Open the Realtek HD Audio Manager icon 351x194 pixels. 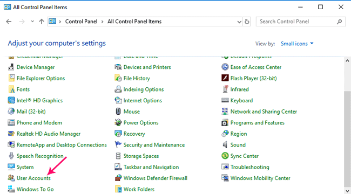tap(11, 134)
